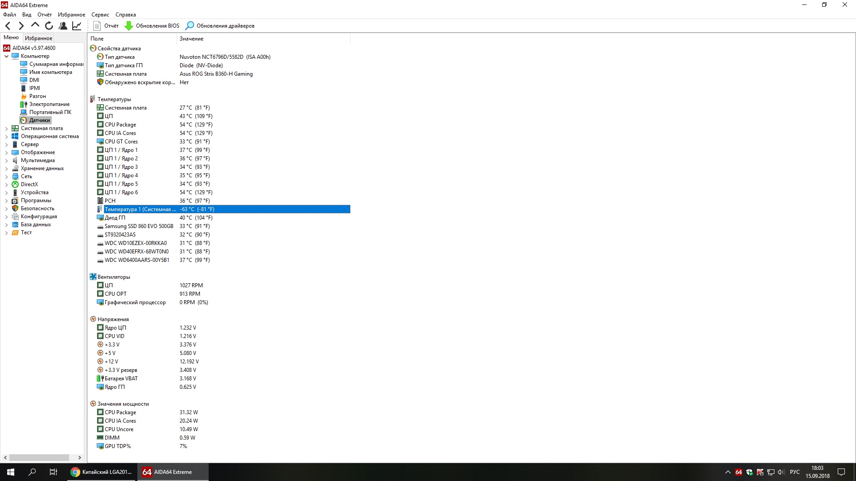Select Разгон in the tree

tap(37, 96)
